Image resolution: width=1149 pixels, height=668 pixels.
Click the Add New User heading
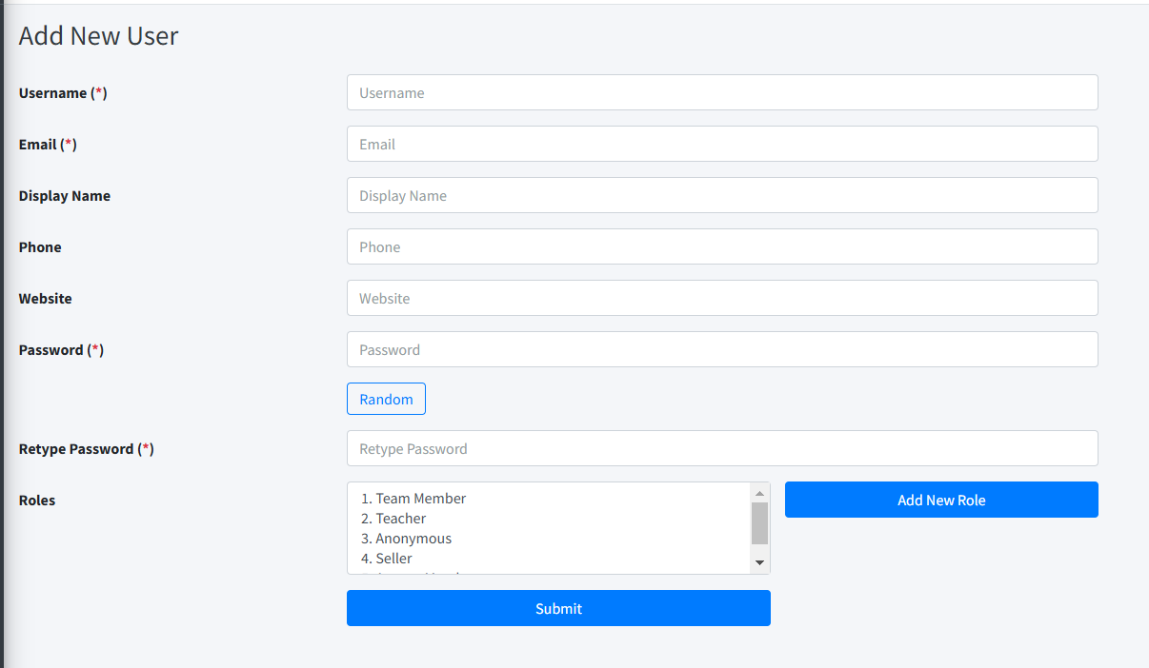99,36
